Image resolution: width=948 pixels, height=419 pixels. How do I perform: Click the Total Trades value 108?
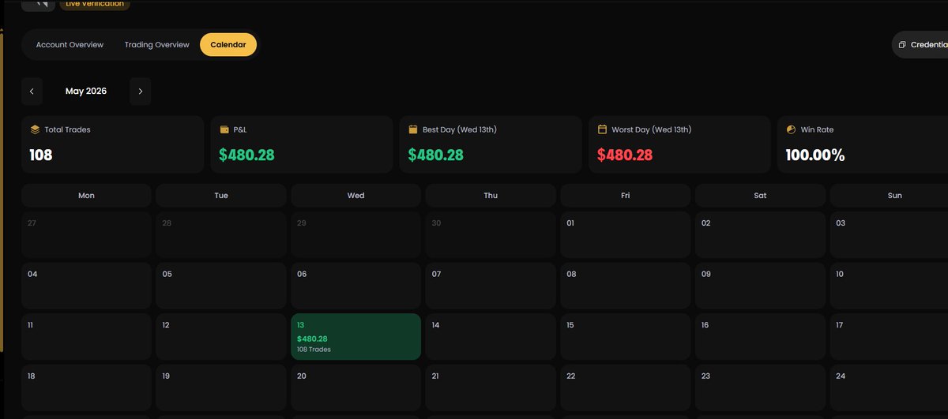[41, 155]
